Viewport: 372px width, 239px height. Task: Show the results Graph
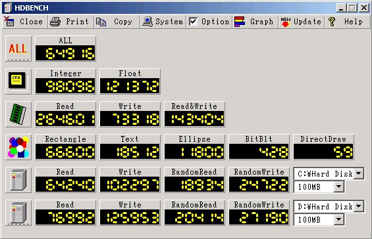pyautogui.click(x=255, y=22)
